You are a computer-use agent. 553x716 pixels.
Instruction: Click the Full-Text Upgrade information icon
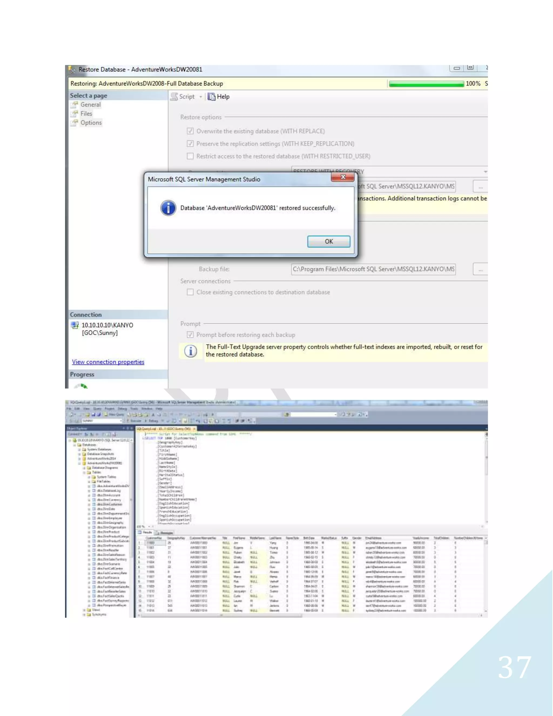[x=191, y=351]
